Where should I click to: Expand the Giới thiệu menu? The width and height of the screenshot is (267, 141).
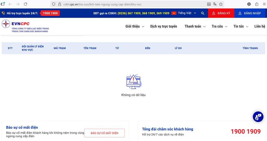pyautogui.click(x=135, y=26)
